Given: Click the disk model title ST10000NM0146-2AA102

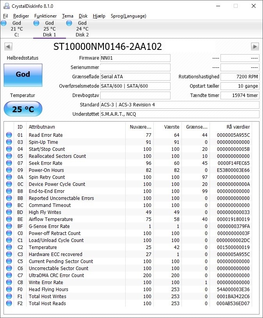Looking at the screenshot, I should 108,47.
